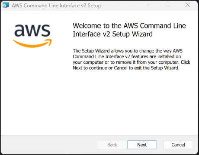Click the dark 'aws' logo lettering
Viewport: 199px width, 155px height.
[32, 30]
